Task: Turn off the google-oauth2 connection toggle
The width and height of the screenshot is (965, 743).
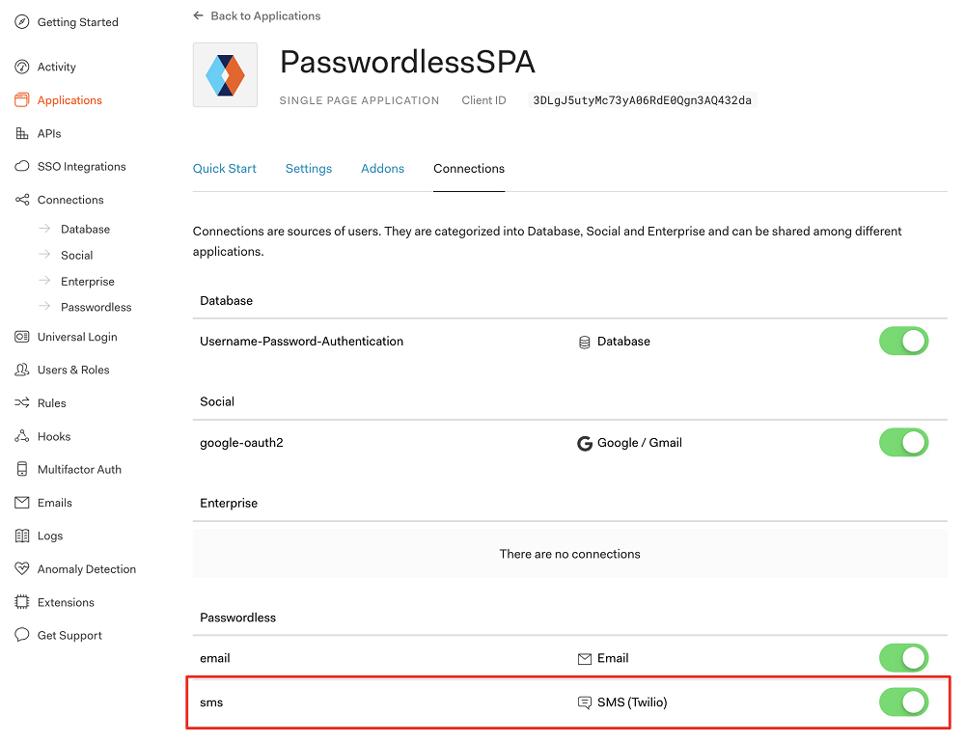Action: tap(903, 443)
